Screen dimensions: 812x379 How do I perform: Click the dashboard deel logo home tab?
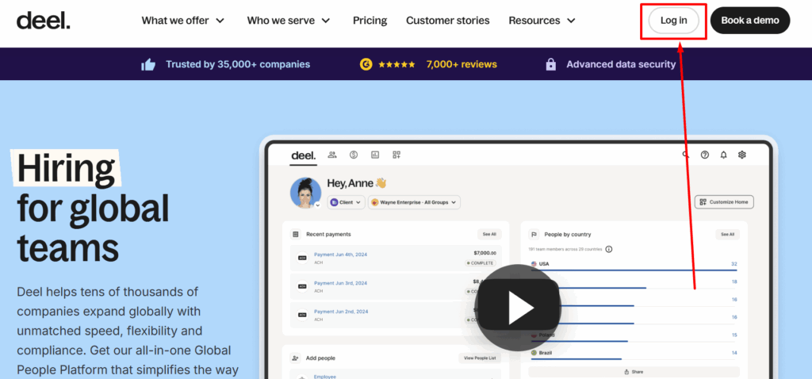point(304,156)
